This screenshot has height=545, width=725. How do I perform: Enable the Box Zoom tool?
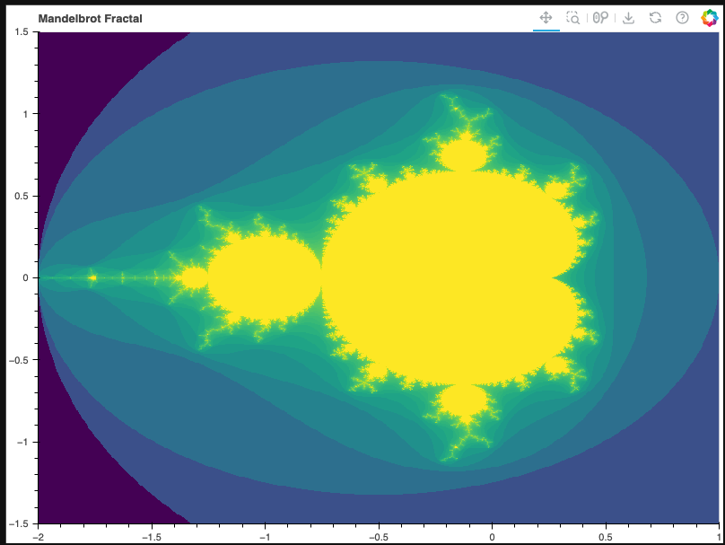point(572,18)
